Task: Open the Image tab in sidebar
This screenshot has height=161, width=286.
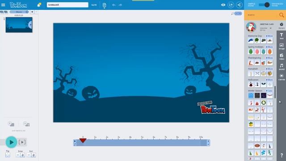Action: (282, 47)
